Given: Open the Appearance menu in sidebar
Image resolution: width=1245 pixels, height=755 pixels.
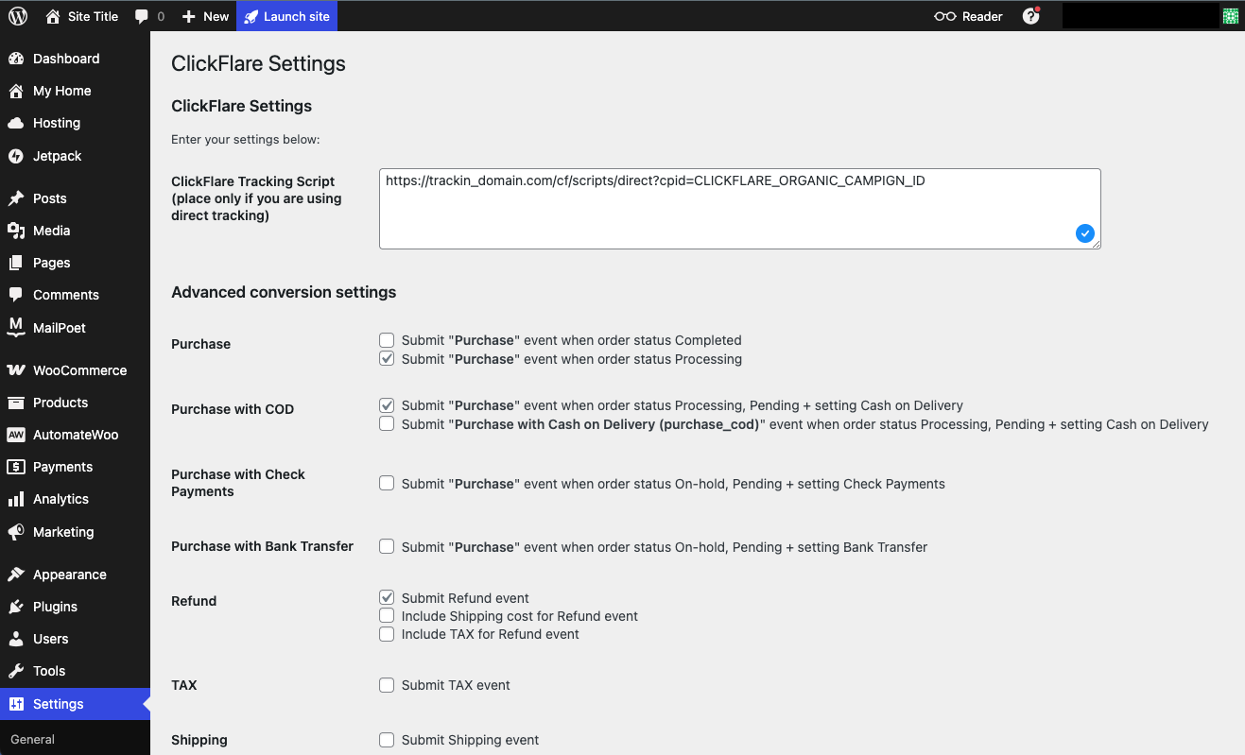Looking at the screenshot, I should tap(69, 575).
